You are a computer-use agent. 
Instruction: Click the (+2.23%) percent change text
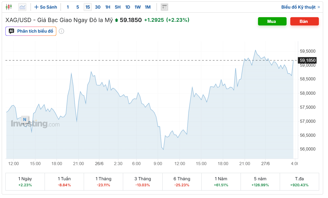tap(178, 20)
